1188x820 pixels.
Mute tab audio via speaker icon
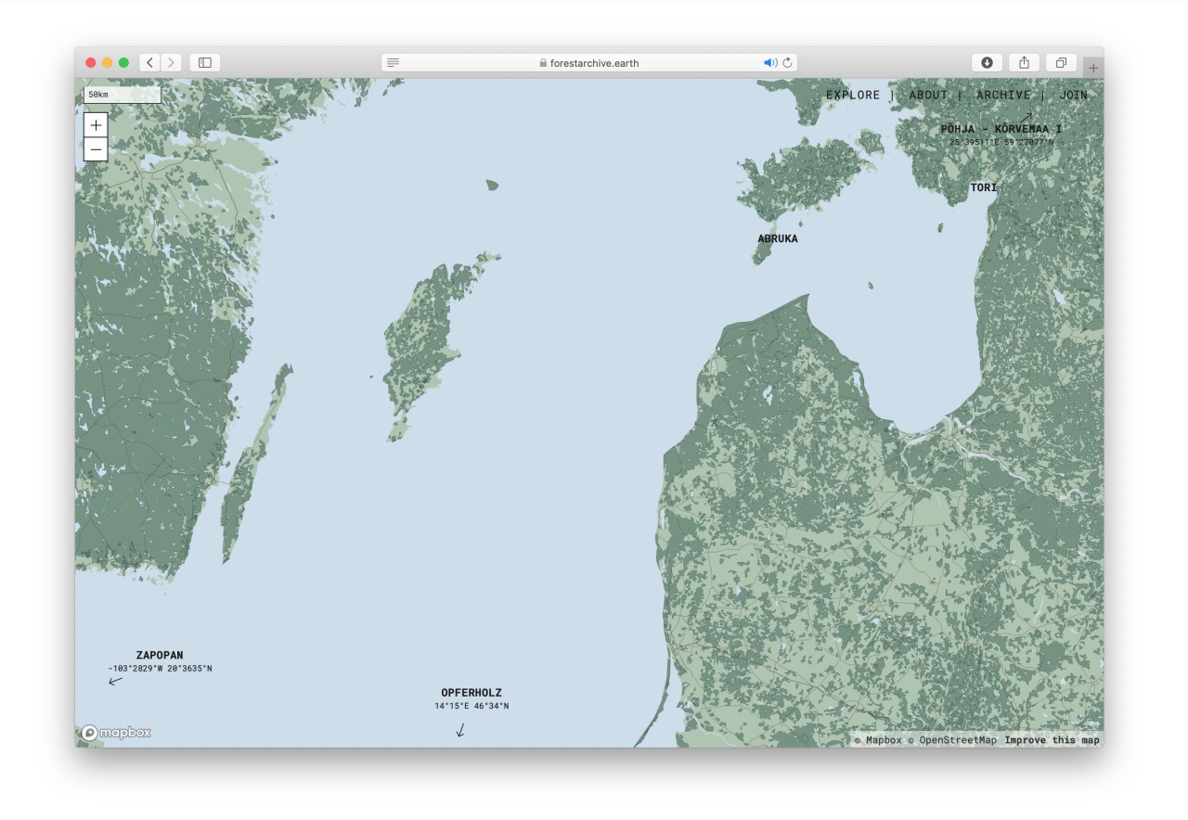[769, 63]
